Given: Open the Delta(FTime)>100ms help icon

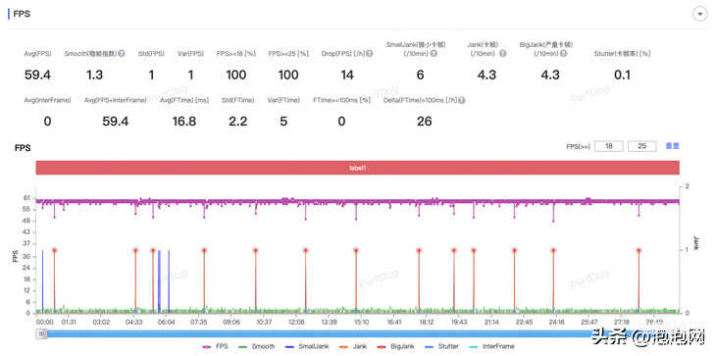Looking at the screenshot, I should pyautogui.click(x=462, y=99).
